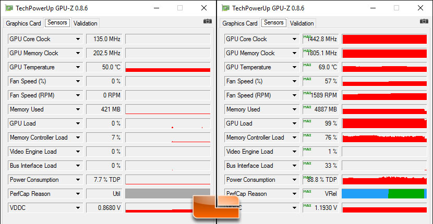Click 421 MB memory used value
This screenshot has width=433, height=224.
104,109
